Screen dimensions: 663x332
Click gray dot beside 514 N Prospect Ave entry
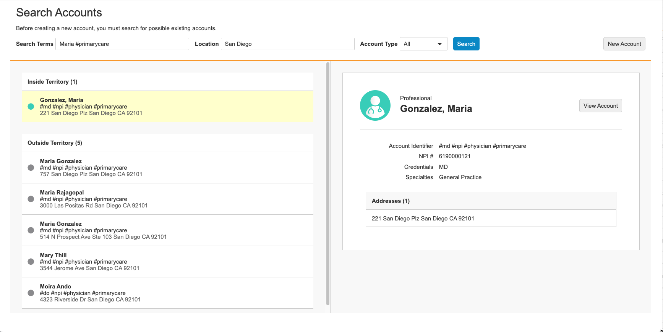pyautogui.click(x=31, y=230)
